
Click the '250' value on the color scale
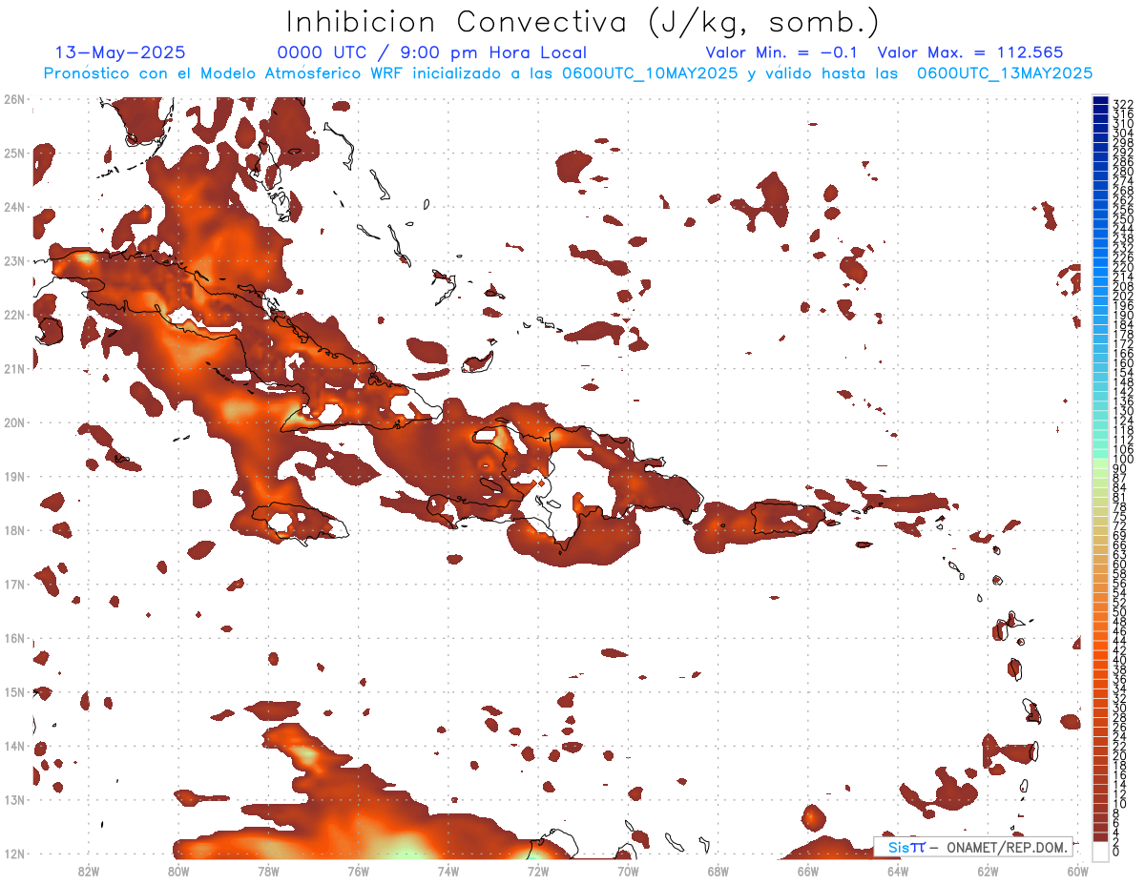(x=1123, y=218)
